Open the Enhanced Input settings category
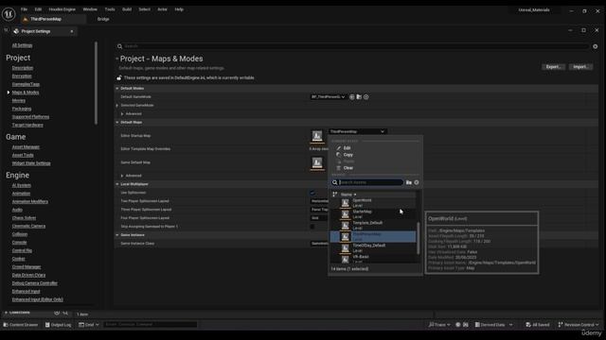 [x=26, y=292]
